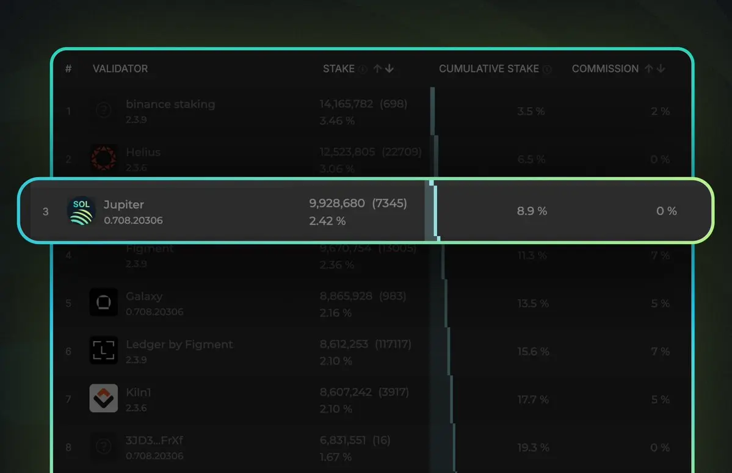Select Ledger by Figment stake 8,612,253
Viewport: 732px width, 473px height.
pyautogui.click(x=344, y=344)
